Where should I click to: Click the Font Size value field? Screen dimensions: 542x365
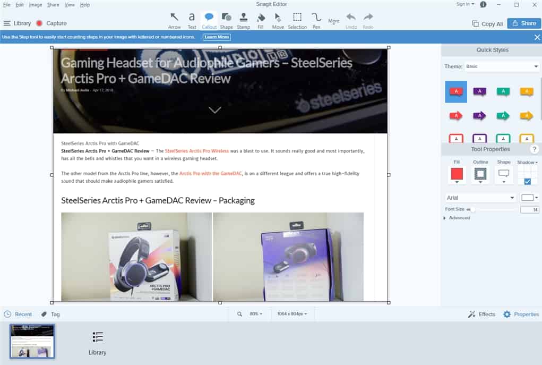click(x=530, y=209)
